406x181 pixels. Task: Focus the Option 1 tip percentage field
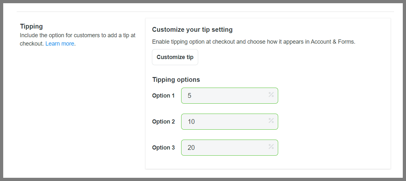pyautogui.click(x=225, y=96)
